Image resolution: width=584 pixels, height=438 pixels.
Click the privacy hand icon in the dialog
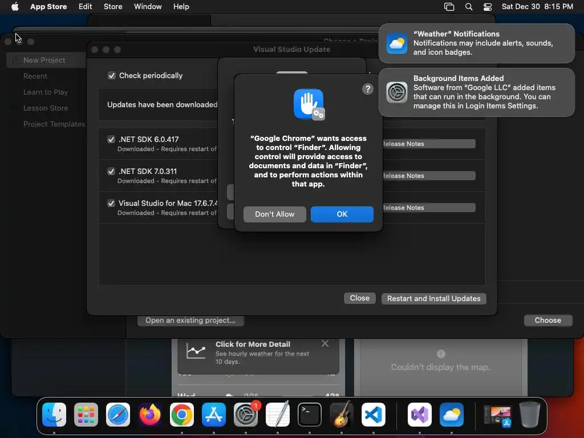pyautogui.click(x=309, y=104)
